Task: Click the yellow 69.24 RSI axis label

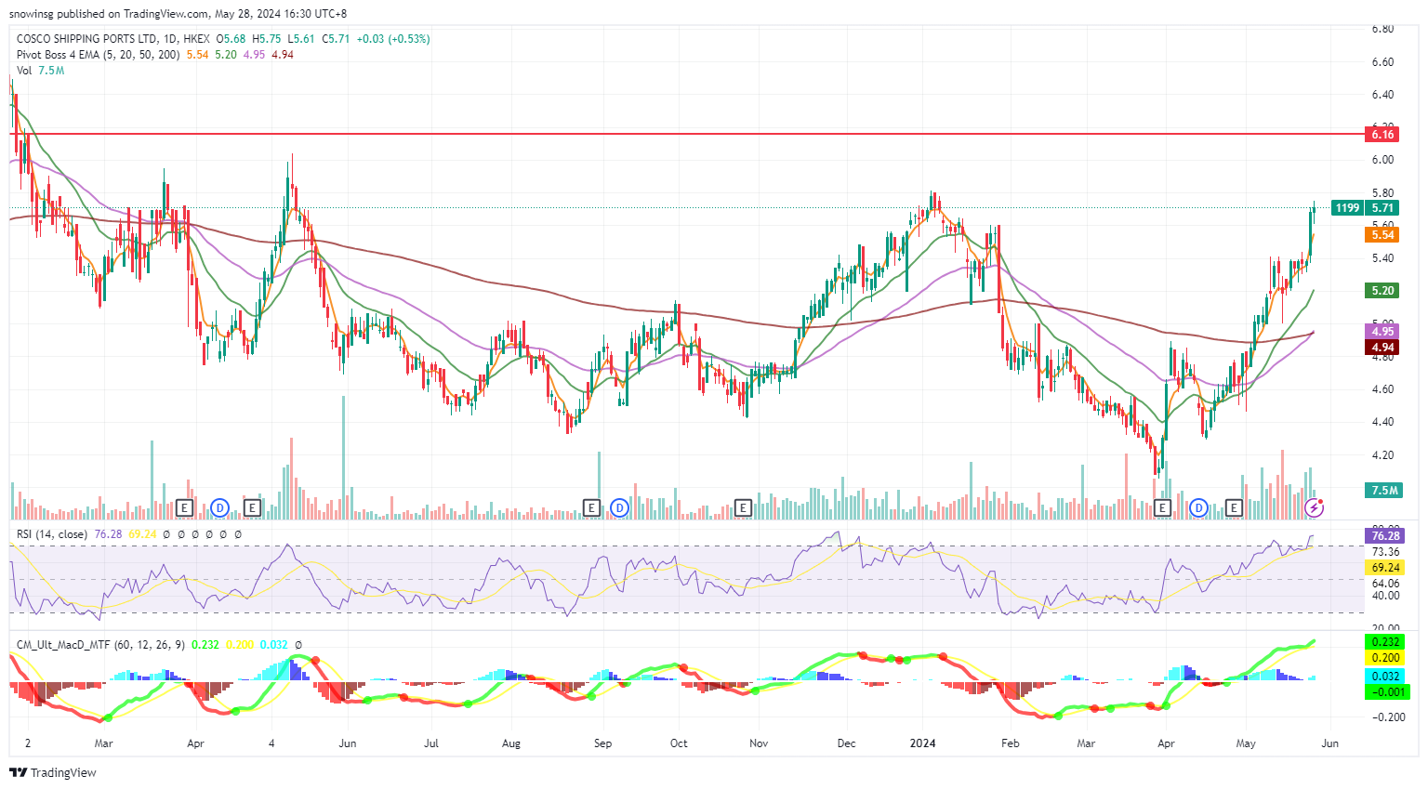Action: pyautogui.click(x=1384, y=568)
